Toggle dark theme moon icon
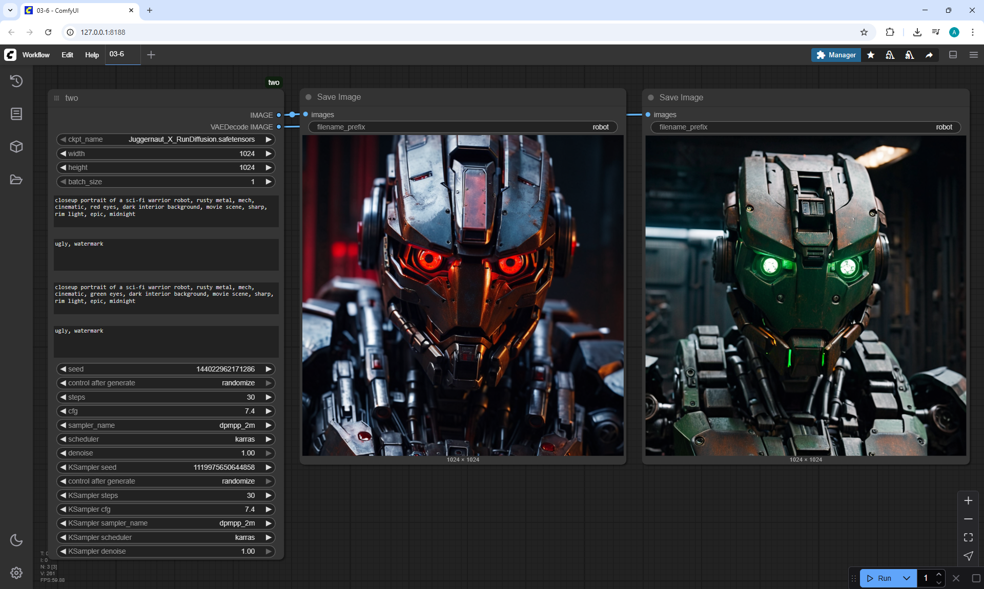This screenshot has height=589, width=984. click(16, 540)
